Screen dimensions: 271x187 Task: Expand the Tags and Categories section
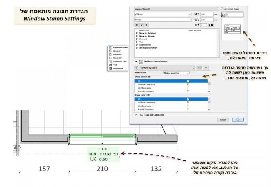click(x=136, y=114)
